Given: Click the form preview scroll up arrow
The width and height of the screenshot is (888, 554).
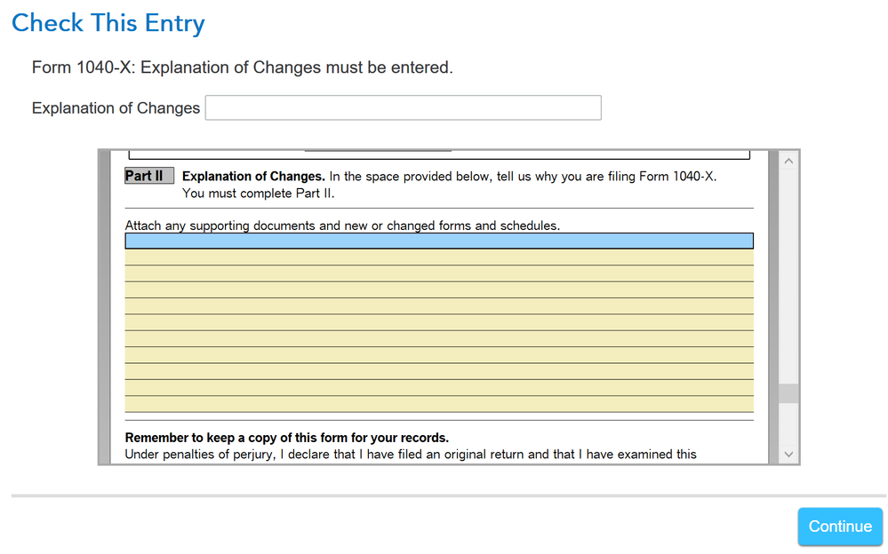Looking at the screenshot, I should click(x=788, y=162).
